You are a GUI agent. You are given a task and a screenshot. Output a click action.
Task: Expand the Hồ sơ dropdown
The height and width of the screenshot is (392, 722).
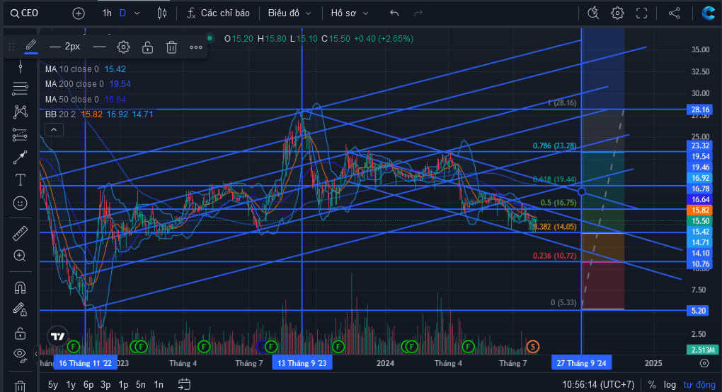[x=350, y=13]
